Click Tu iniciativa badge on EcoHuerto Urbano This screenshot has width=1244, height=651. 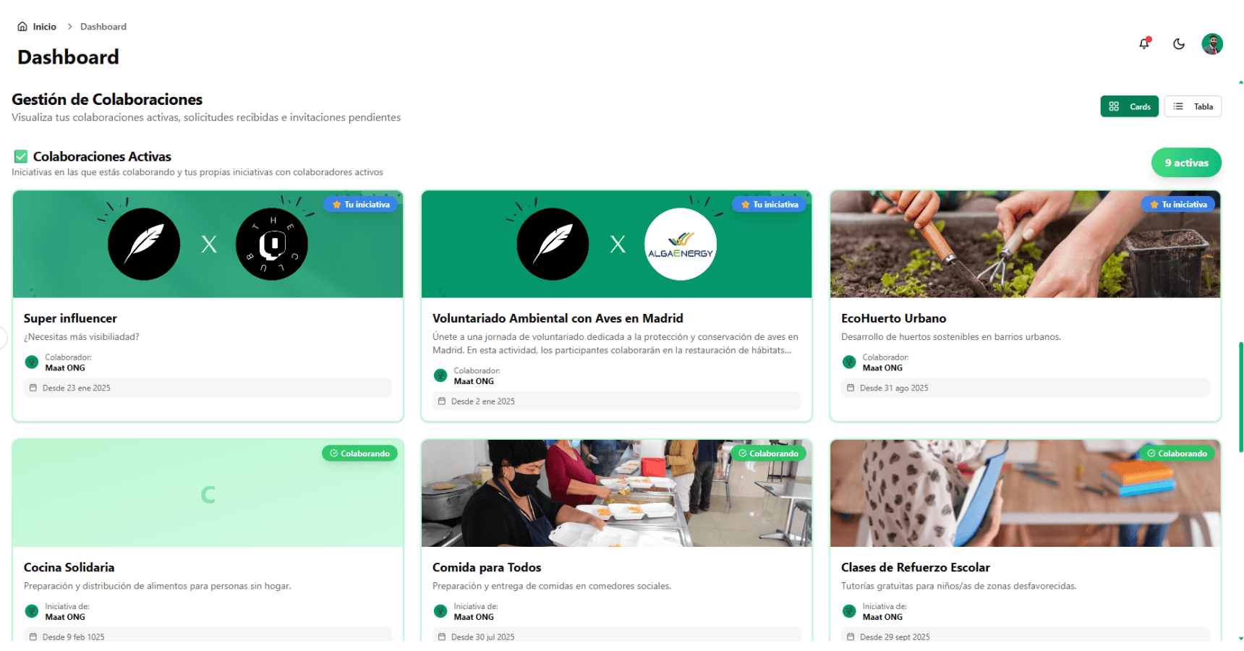click(1178, 205)
